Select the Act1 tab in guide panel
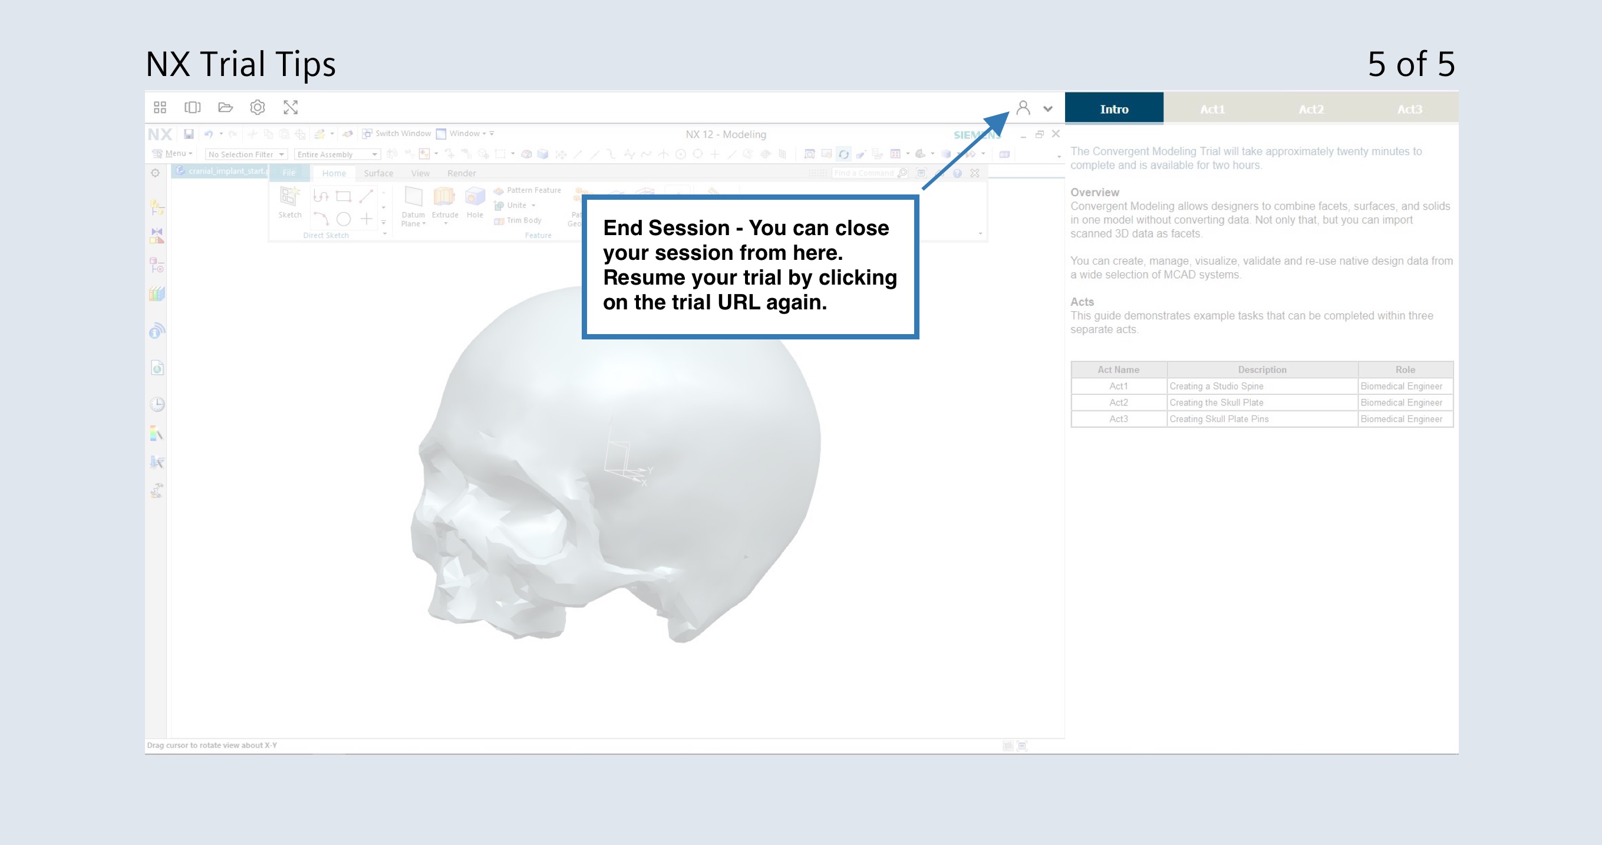The width and height of the screenshot is (1602, 845). pyautogui.click(x=1212, y=109)
